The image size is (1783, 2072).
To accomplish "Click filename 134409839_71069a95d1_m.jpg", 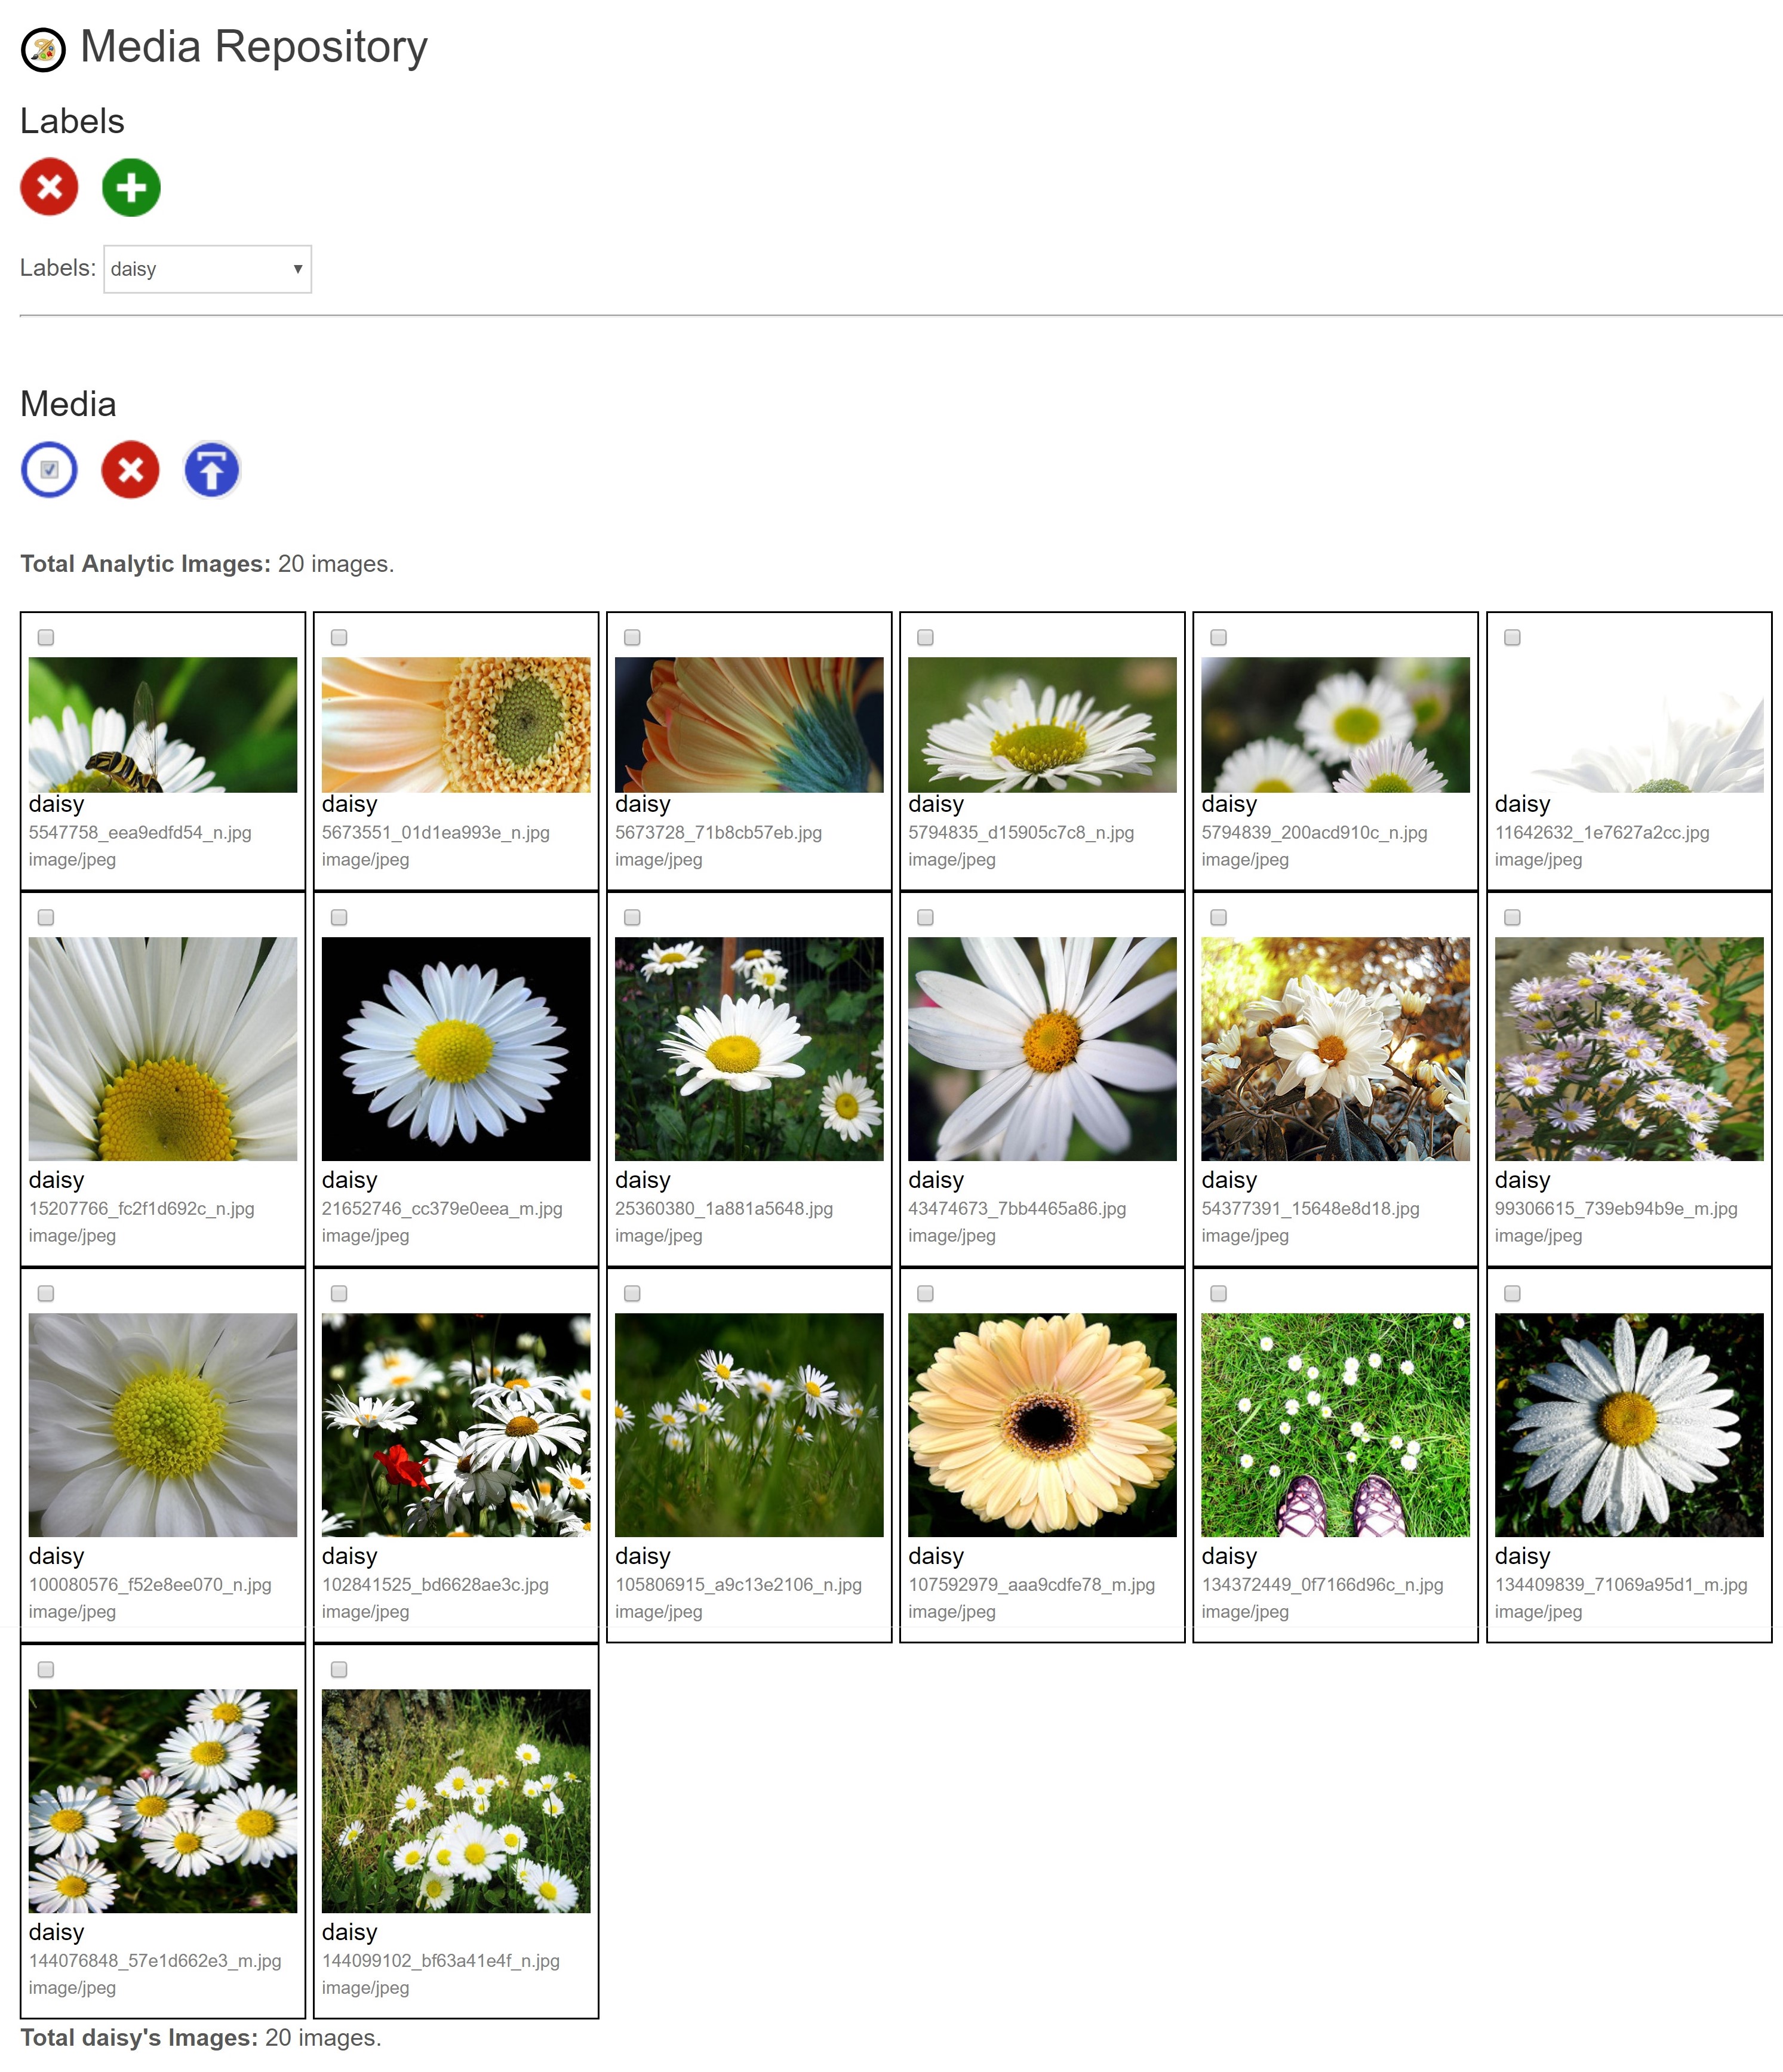I will 1621,1585.
